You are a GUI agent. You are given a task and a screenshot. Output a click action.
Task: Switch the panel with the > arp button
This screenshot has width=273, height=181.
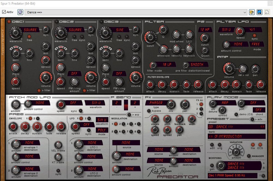(129, 115)
